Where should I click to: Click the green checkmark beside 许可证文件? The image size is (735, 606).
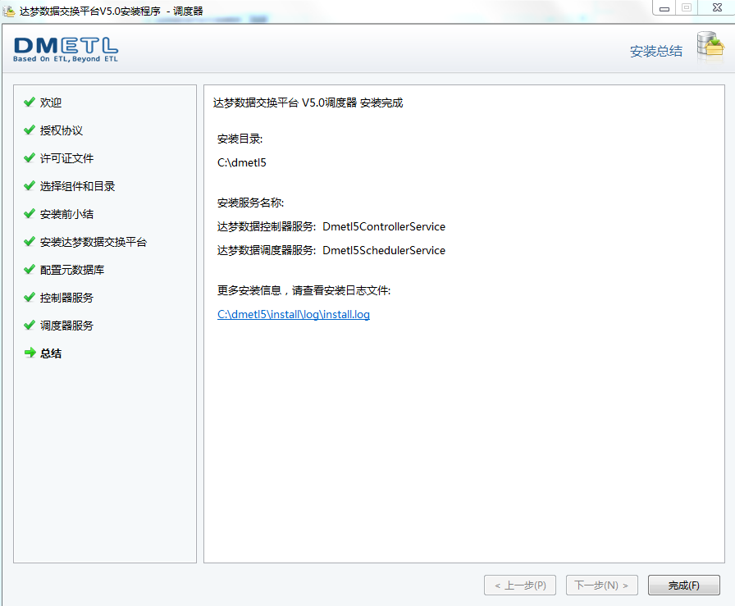coord(30,157)
